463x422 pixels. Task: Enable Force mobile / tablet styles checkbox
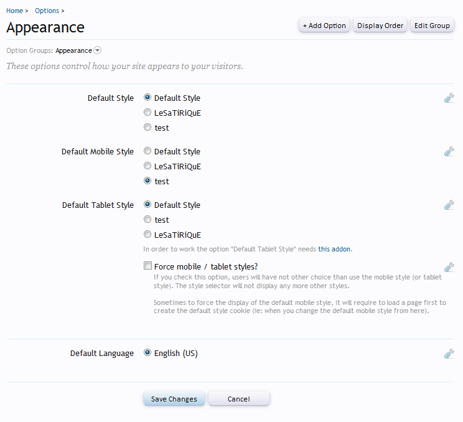click(147, 266)
